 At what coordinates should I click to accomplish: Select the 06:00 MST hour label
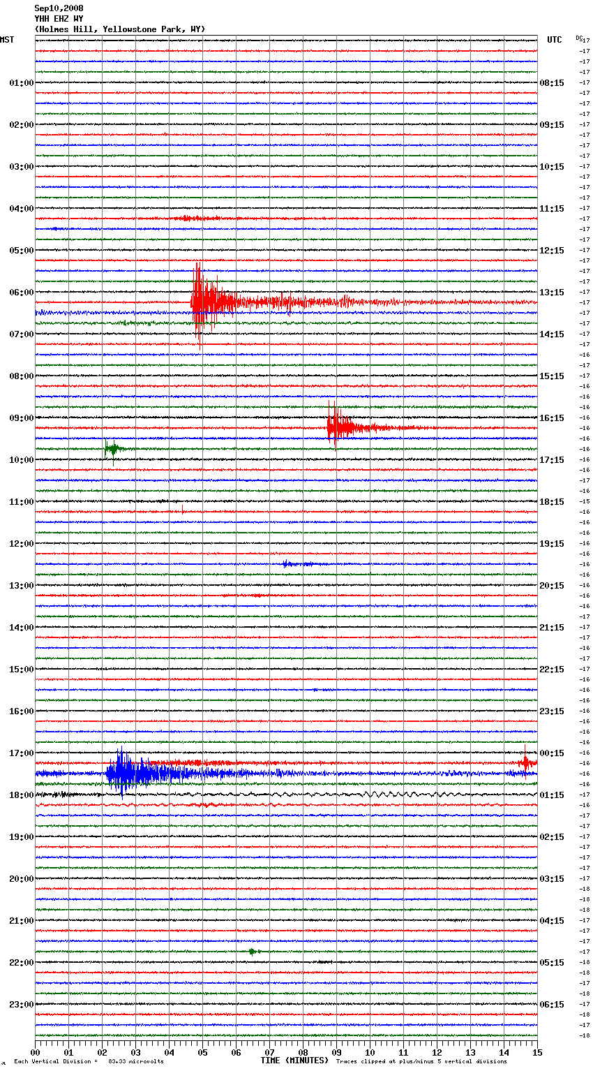tap(21, 293)
